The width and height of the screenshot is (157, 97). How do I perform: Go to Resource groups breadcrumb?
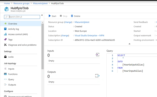(21, 3)
